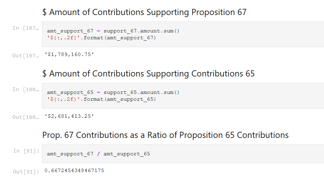This screenshot has width=324, height=183.
Task: Click the Prop. 67 ratio heading
Action: coord(165,135)
